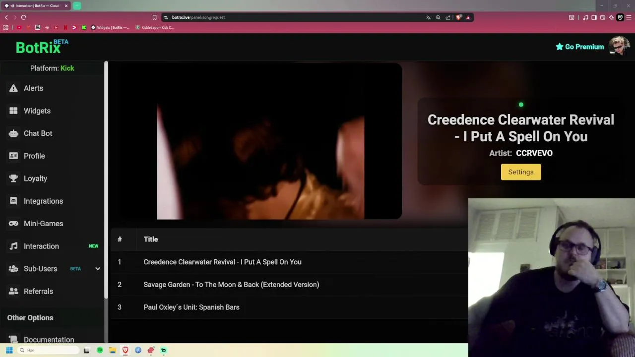Click the song request video player

point(260,141)
